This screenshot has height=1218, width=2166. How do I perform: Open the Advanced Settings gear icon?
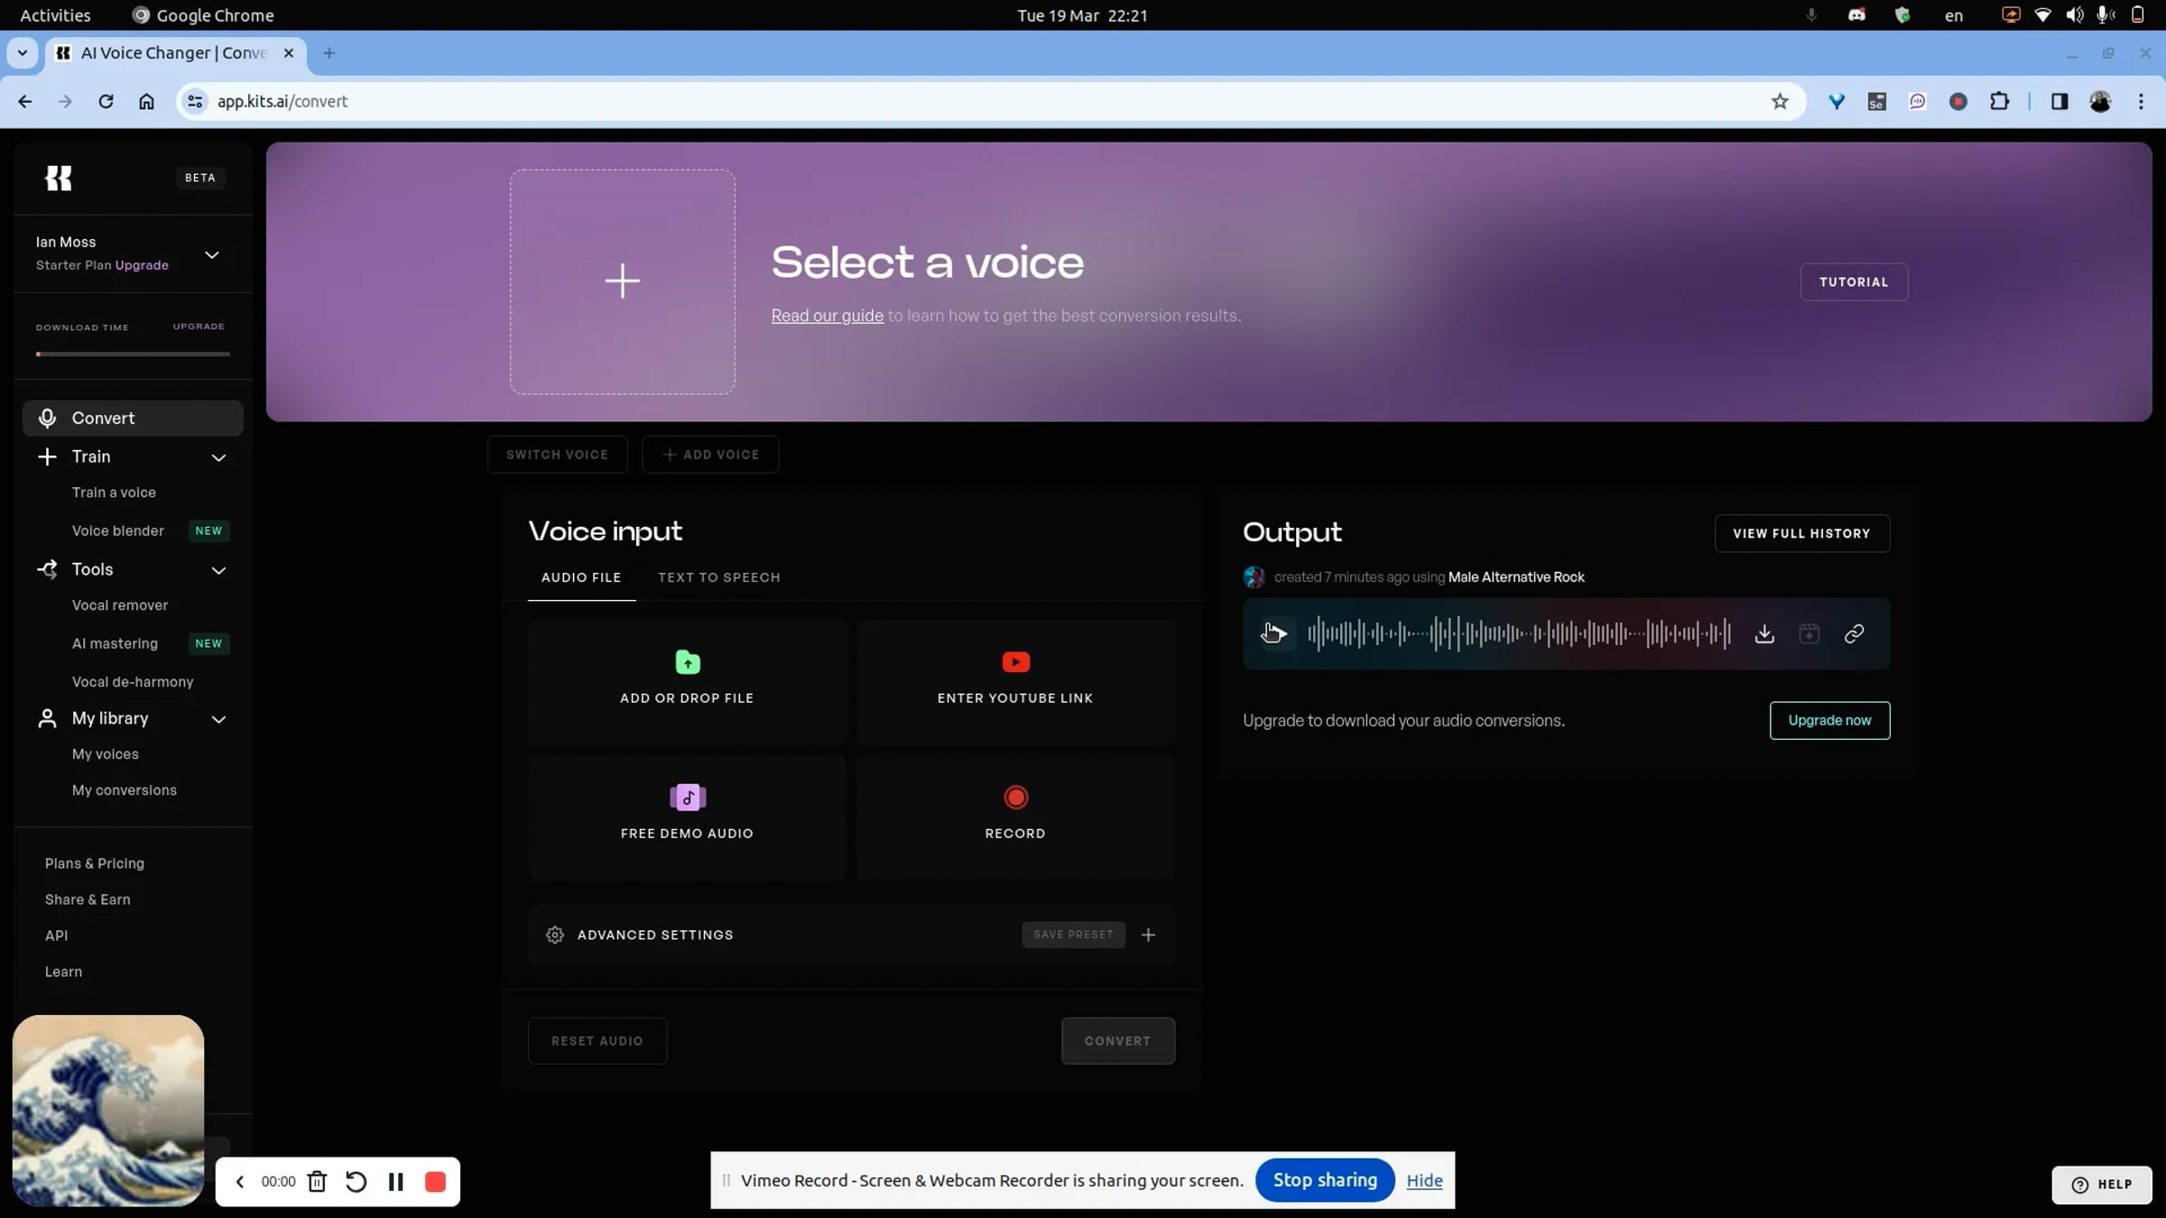pos(555,935)
